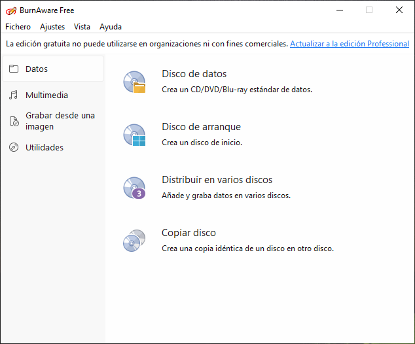The image size is (415, 344).
Task: Click the BurnAware logo in title bar
Action: (x=11, y=10)
